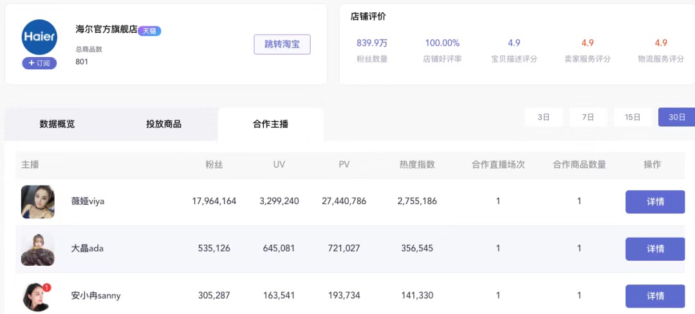Click the 356,545 heat index cell
This screenshot has width=695, height=314.
[x=417, y=249]
